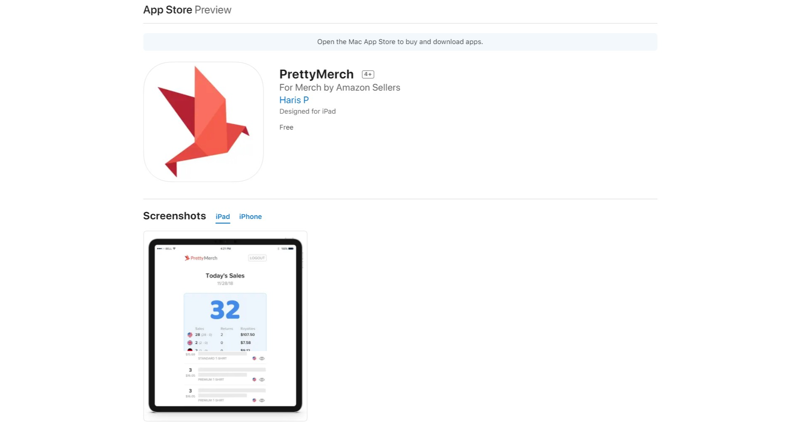Click the Screenshots section heading
This screenshot has height=424, width=799.
tap(175, 216)
